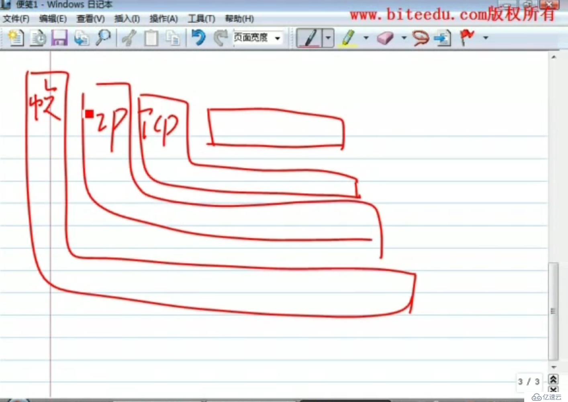Select the Lasso selection tool

421,38
